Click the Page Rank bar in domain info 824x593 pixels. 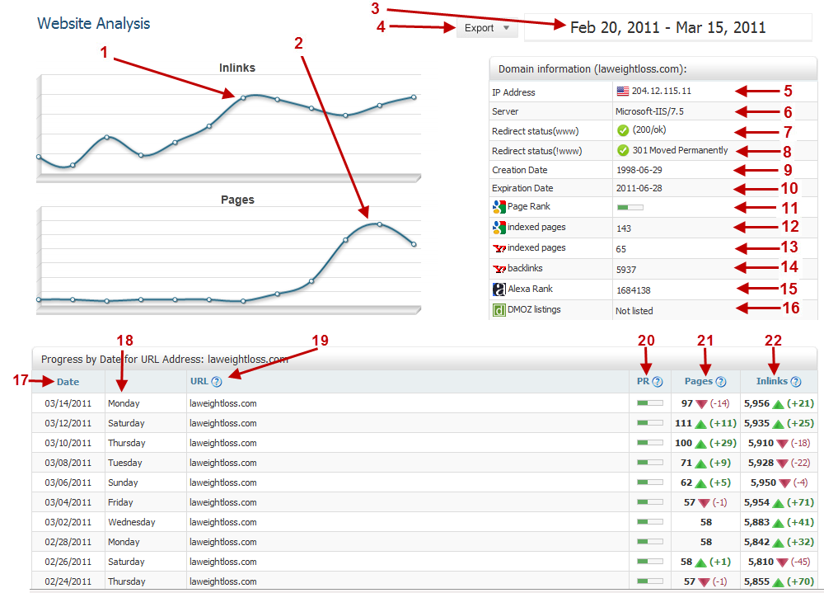[630, 208]
